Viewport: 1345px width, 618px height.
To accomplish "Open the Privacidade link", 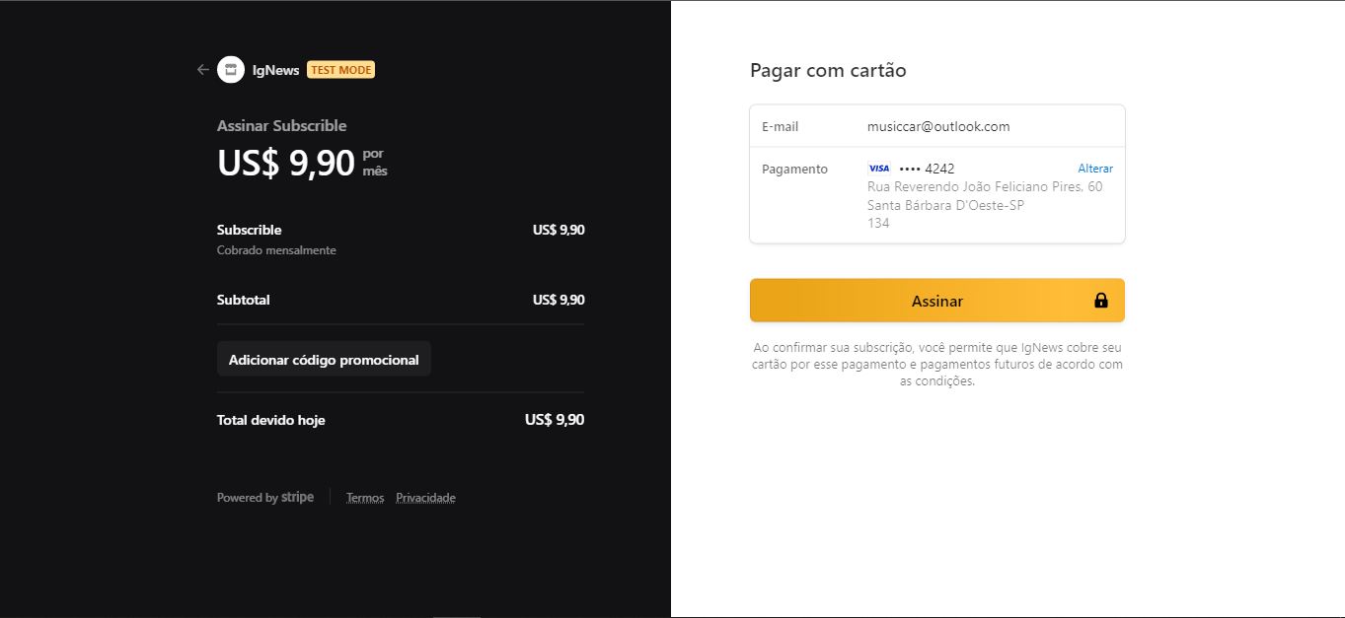I will 425,497.
